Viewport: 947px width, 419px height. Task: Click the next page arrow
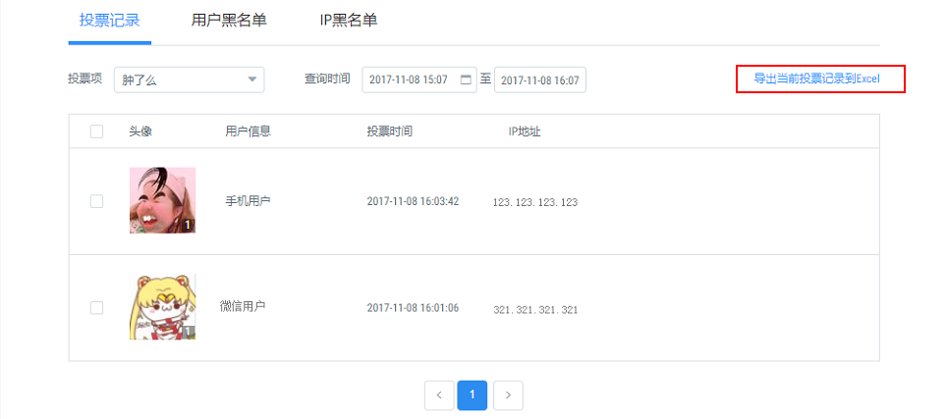click(508, 394)
